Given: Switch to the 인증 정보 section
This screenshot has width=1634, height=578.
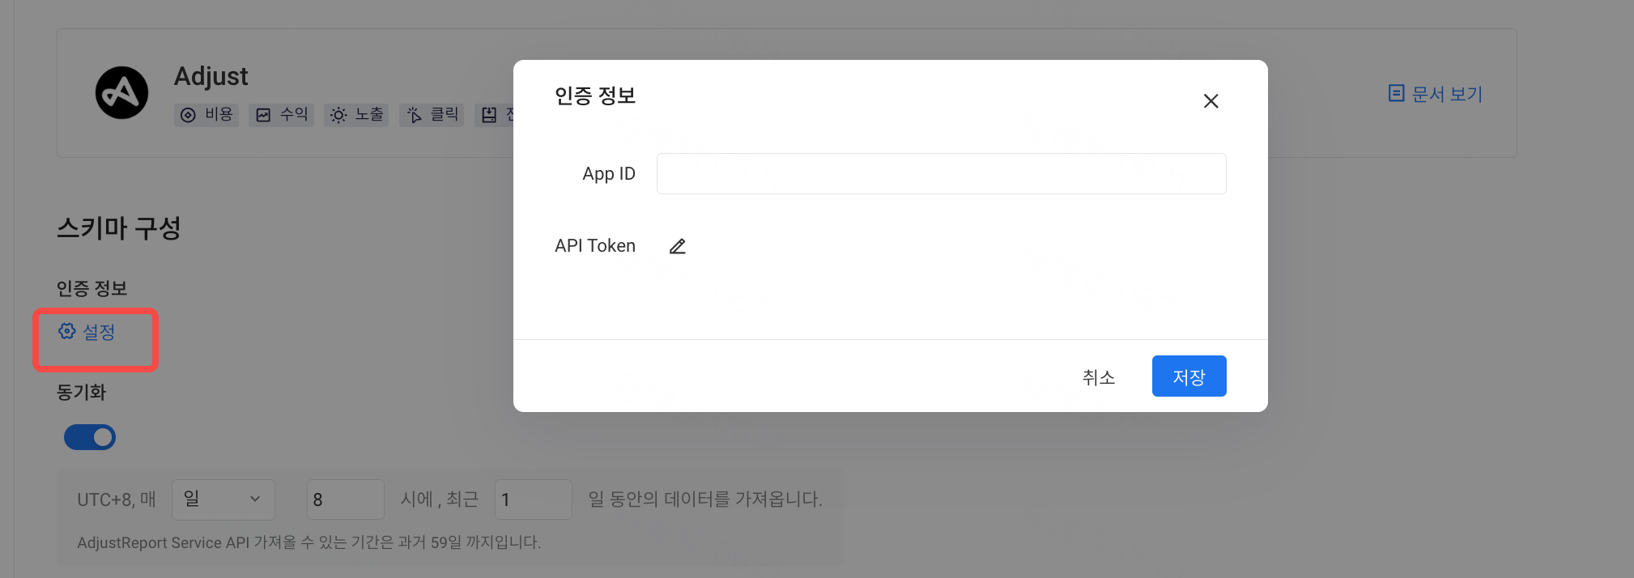Looking at the screenshot, I should coord(91,287).
